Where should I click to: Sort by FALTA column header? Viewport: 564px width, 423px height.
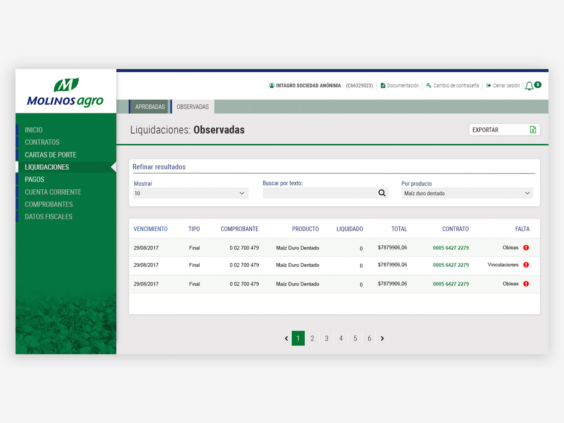(522, 229)
